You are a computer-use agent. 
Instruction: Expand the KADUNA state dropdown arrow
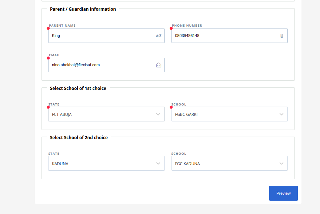tap(158, 163)
